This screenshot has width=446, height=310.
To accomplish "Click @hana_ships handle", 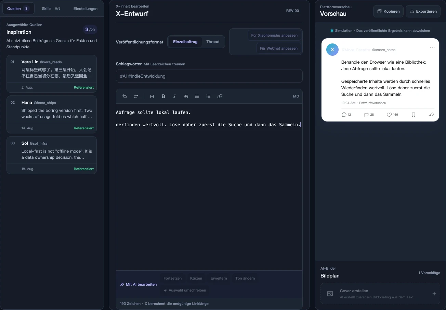I will point(45,103).
